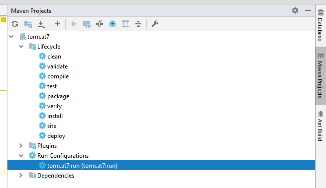
Task: Select tomcat7:run run configuration
Action: [x=161, y=165]
